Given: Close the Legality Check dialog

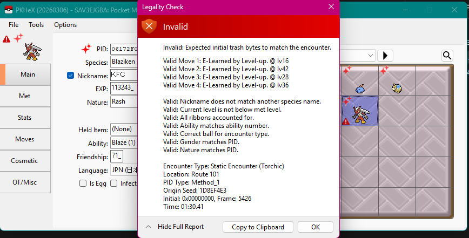Looking at the screenshot, I should point(331,7).
